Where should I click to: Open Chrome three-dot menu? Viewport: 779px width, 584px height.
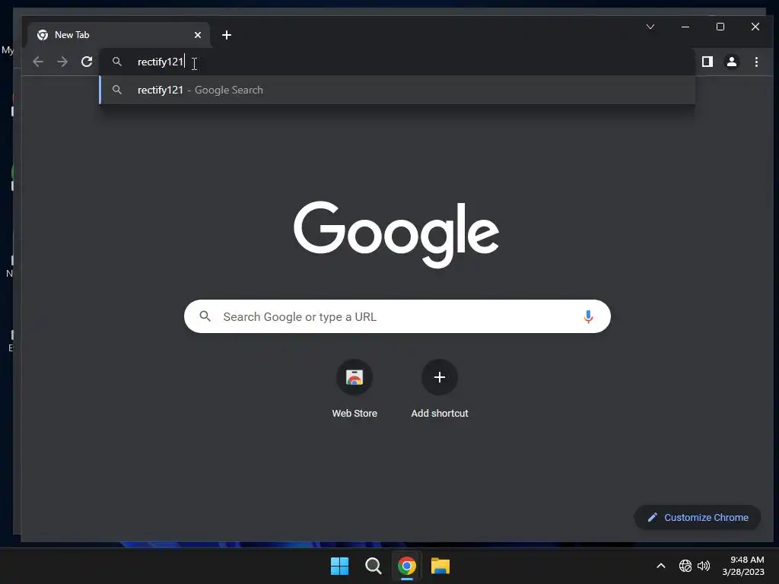(756, 62)
